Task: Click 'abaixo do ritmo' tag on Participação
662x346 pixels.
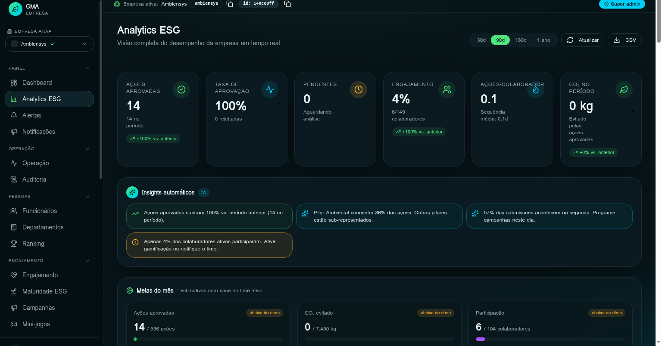Action: pos(607,313)
